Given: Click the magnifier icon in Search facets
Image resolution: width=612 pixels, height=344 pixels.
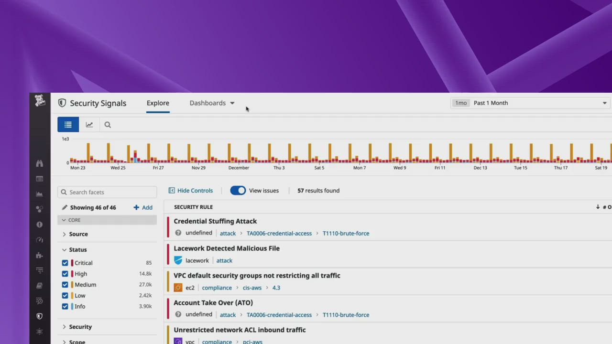Looking at the screenshot, I should [64, 192].
